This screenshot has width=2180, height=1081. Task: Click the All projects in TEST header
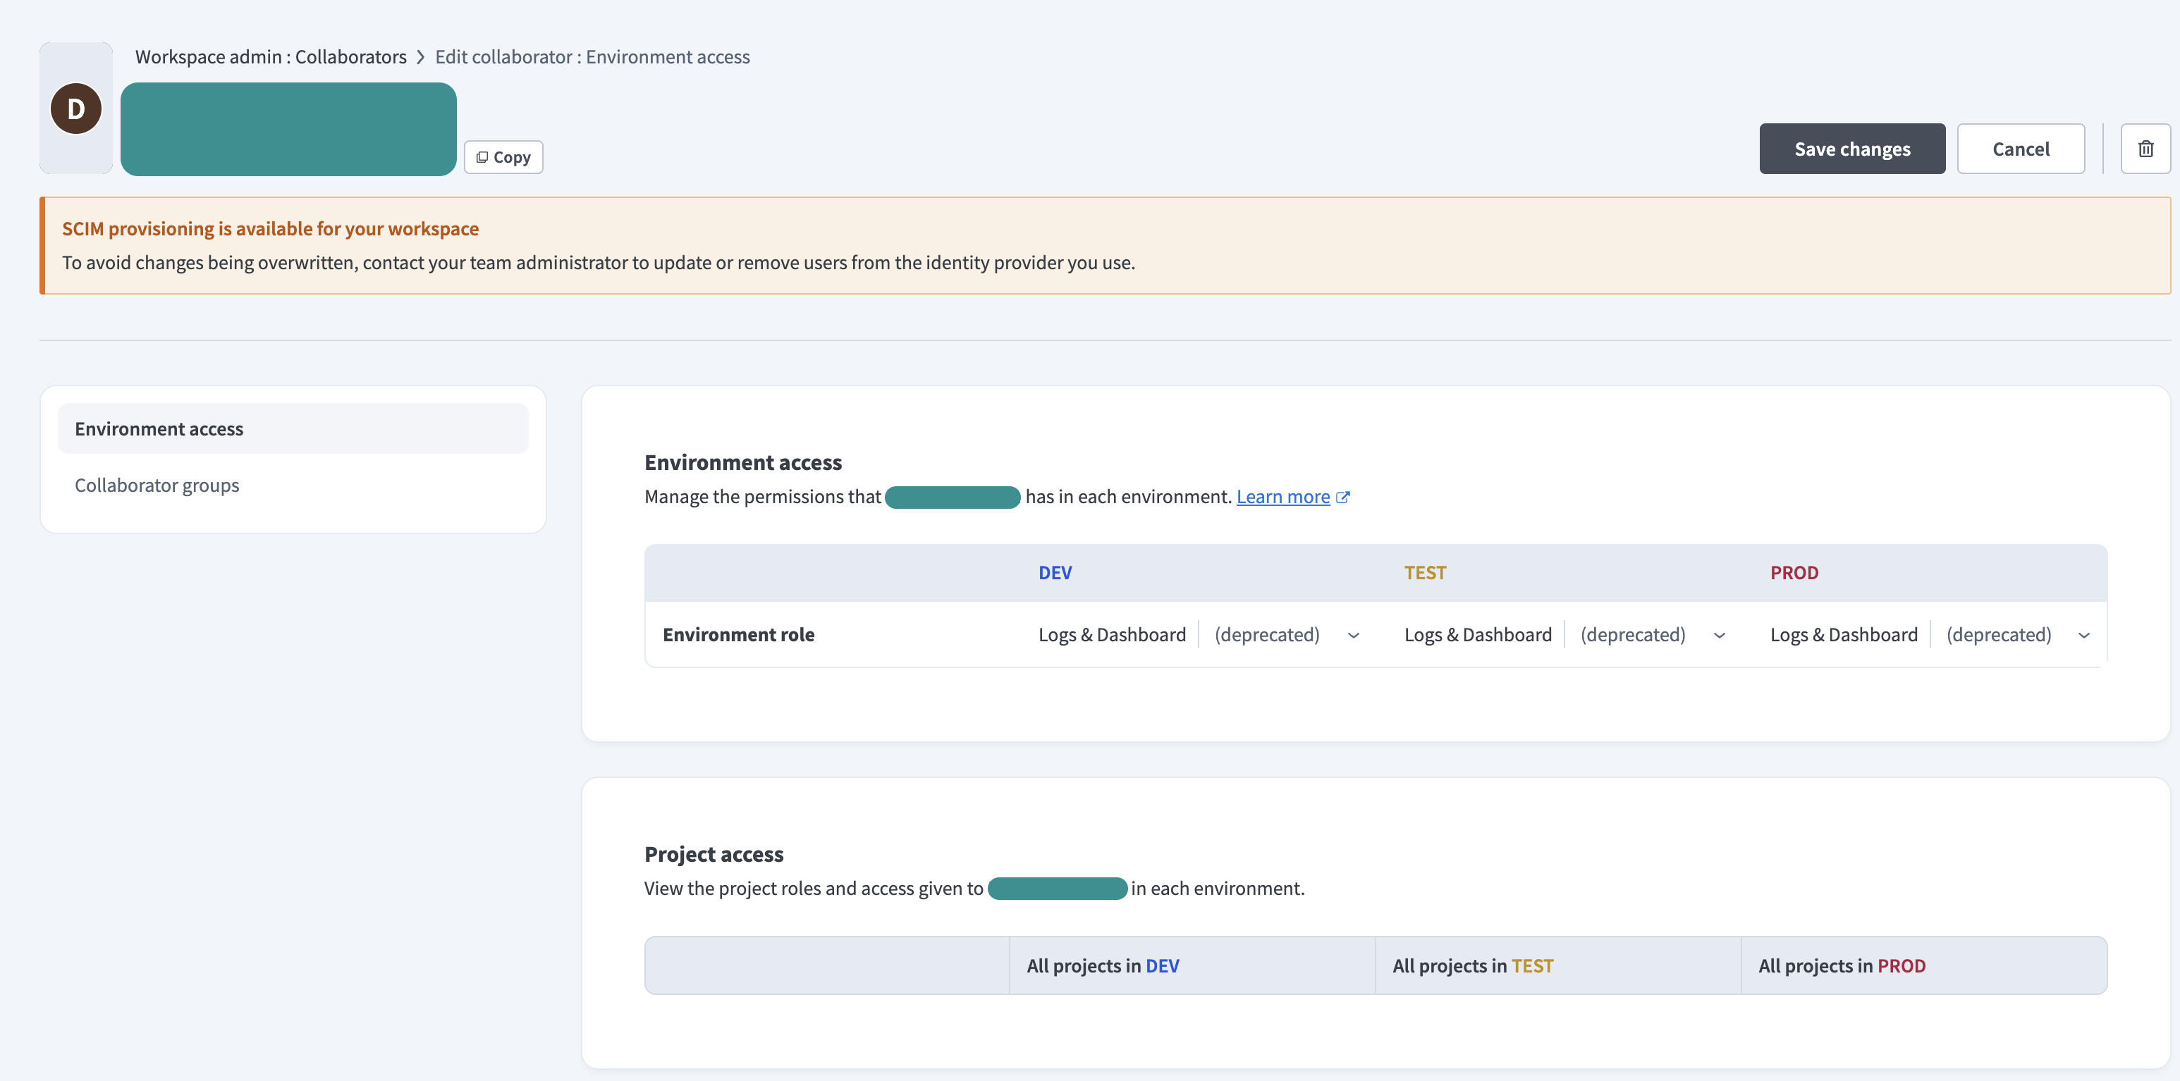pyautogui.click(x=1473, y=965)
